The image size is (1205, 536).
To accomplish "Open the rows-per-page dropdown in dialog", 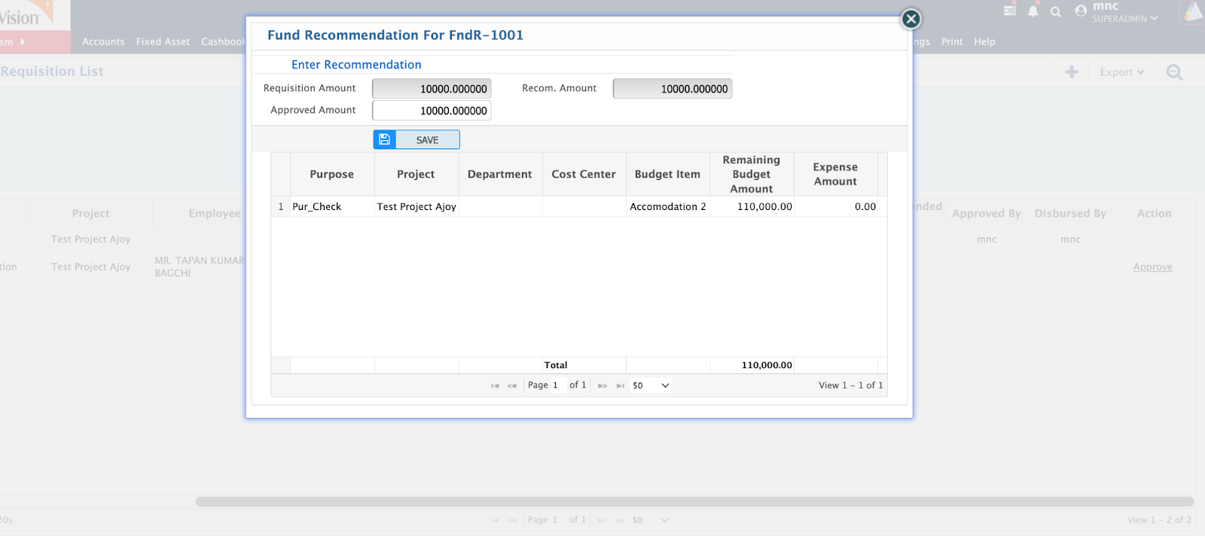I will coord(651,385).
